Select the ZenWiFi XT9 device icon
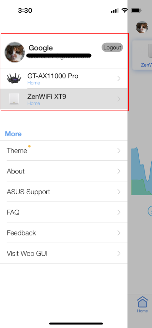The height and width of the screenshot is (328, 152). point(14,99)
